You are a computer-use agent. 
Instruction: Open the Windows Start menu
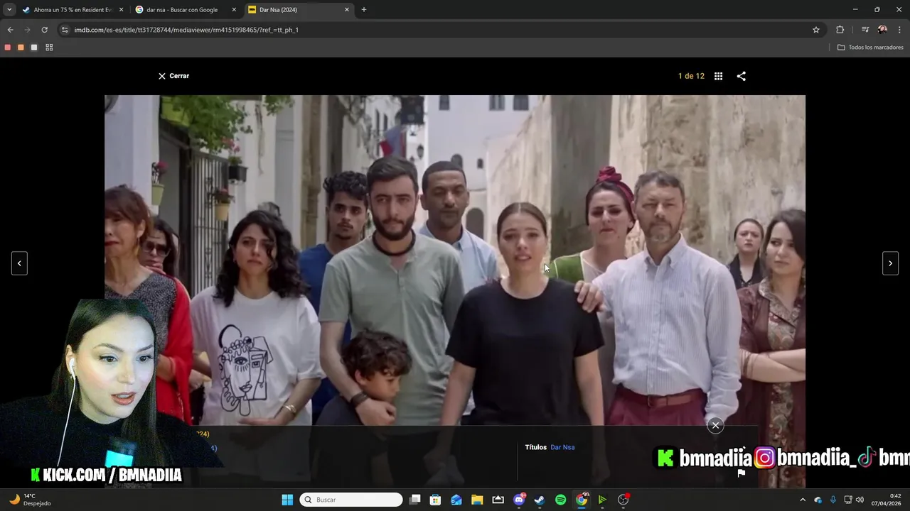[287, 500]
